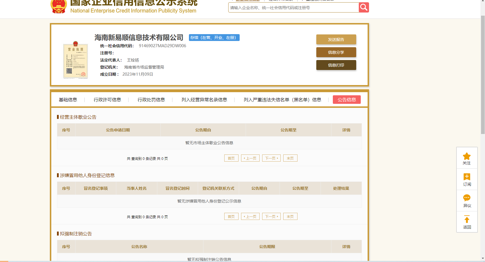Click the 经营主体歇业公告 section heading
485x262 pixels.
78,117
